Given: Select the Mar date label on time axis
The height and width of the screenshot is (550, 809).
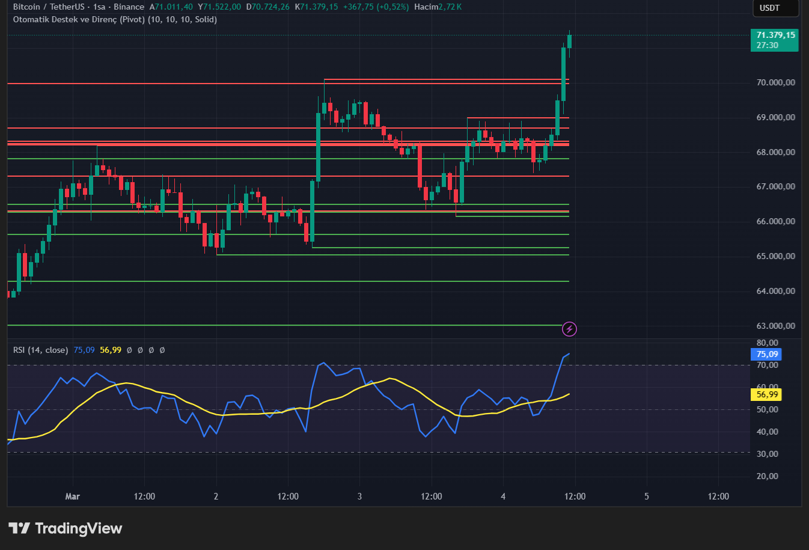Looking at the screenshot, I should click(x=72, y=497).
